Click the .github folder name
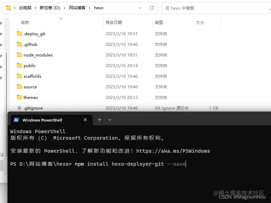The width and height of the screenshot is (271, 203). [30, 45]
